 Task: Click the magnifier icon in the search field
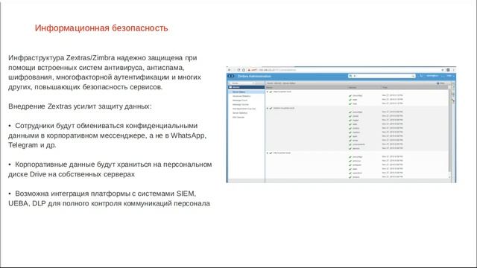point(413,76)
